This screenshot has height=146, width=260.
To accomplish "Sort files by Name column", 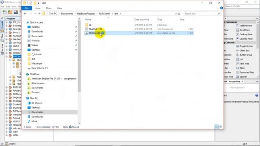I will click(88, 19).
